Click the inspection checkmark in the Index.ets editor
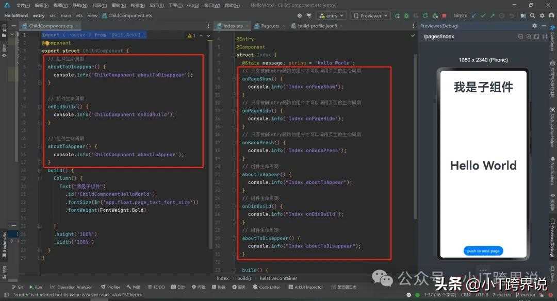Viewport: 557px width, 301px height. click(x=413, y=36)
